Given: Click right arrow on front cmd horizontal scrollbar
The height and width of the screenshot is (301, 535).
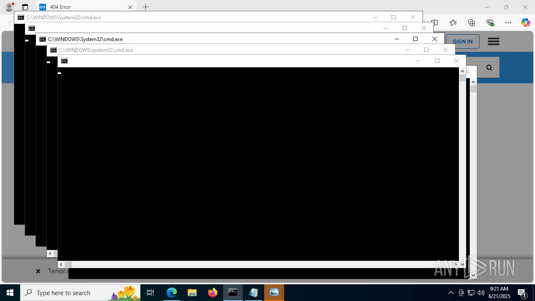Looking at the screenshot, I should [x=456, y=264].
